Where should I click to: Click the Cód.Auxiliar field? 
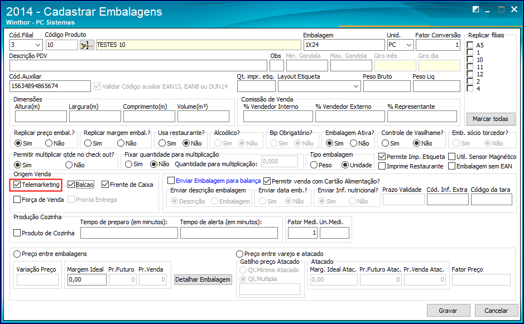pyautogui.click(x=50, y=86)
